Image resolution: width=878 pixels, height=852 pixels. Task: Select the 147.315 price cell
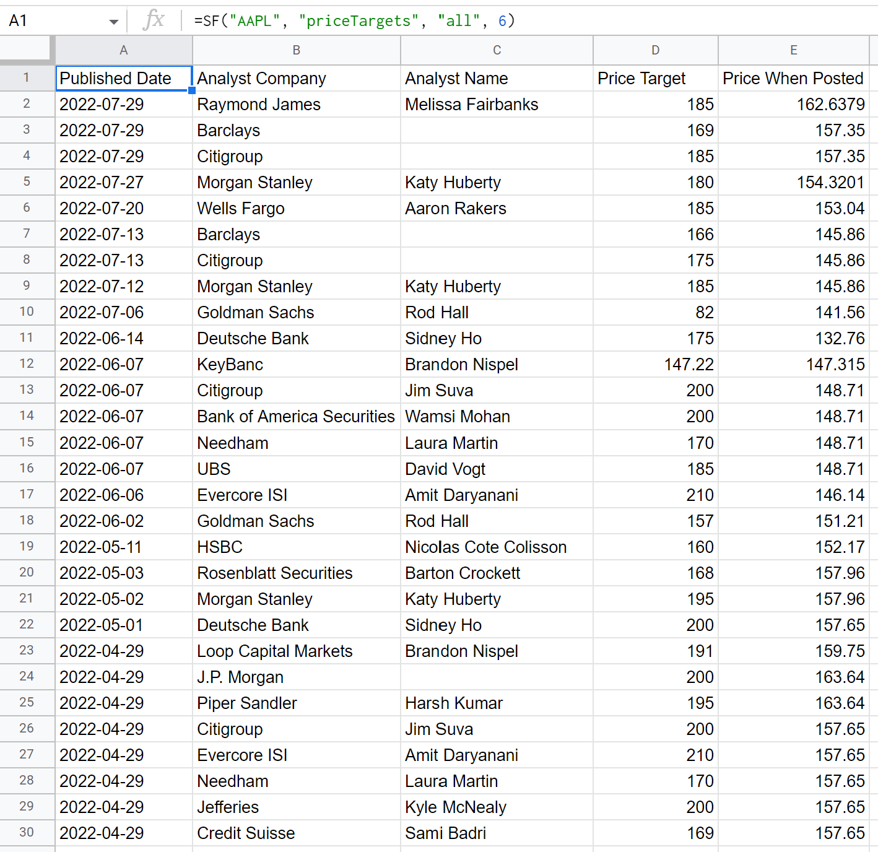click(794, 365)
